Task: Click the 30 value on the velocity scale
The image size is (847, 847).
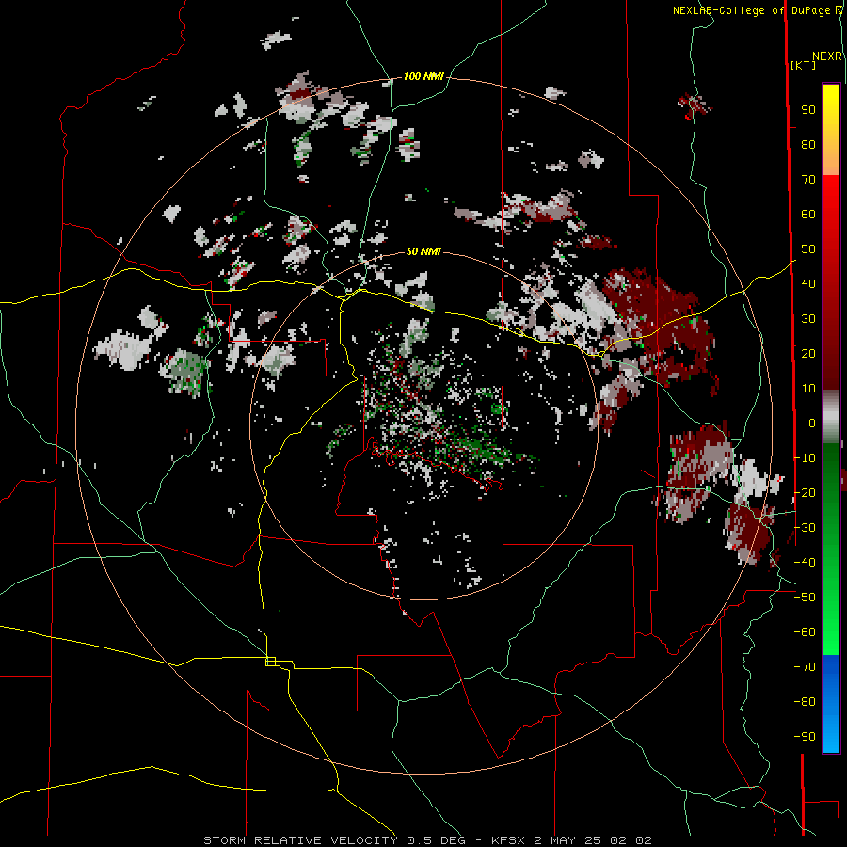Action: (808, 319)
